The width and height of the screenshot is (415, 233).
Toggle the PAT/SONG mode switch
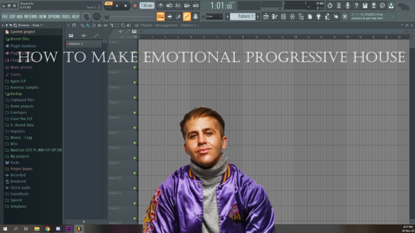[x=109, y=5]
